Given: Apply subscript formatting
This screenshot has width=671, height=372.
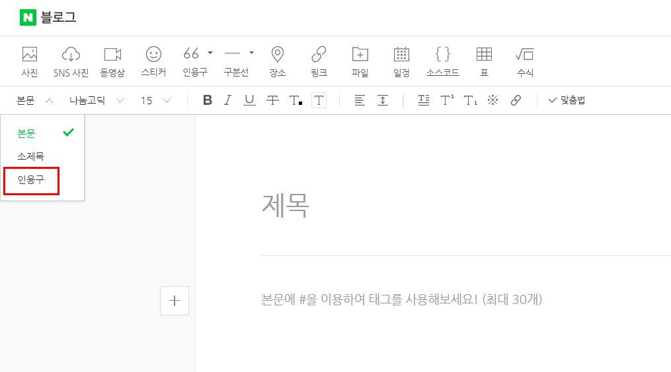Looking at the screenshot, I should point(470,100).
